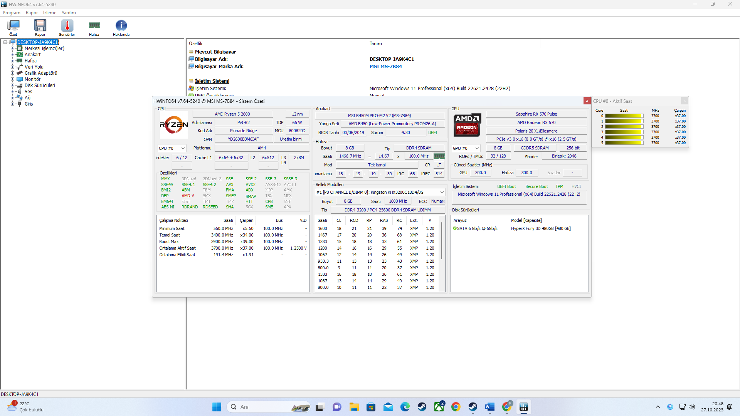Click the Core 3 clock bar

click(x=624, y=132)
